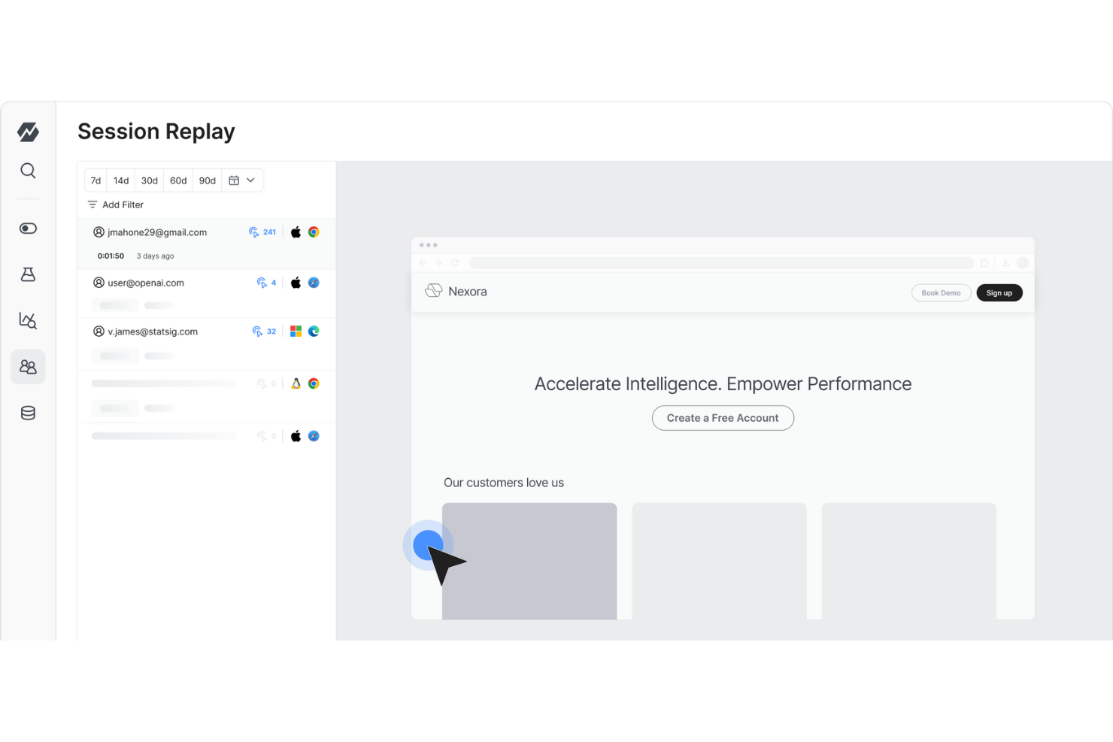Click the "Accelerate Intelligence. Empower Performance" headline
The image size is (1113, 742).
[x=723, y=384]
